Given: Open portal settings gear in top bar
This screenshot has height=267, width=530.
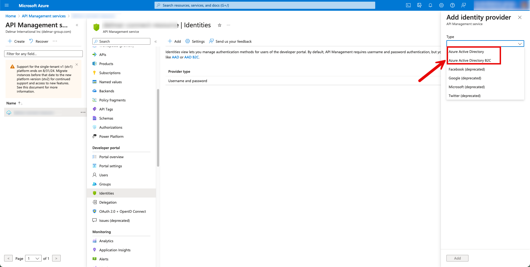Looking at the screenshot, I should tap(441, 5).
